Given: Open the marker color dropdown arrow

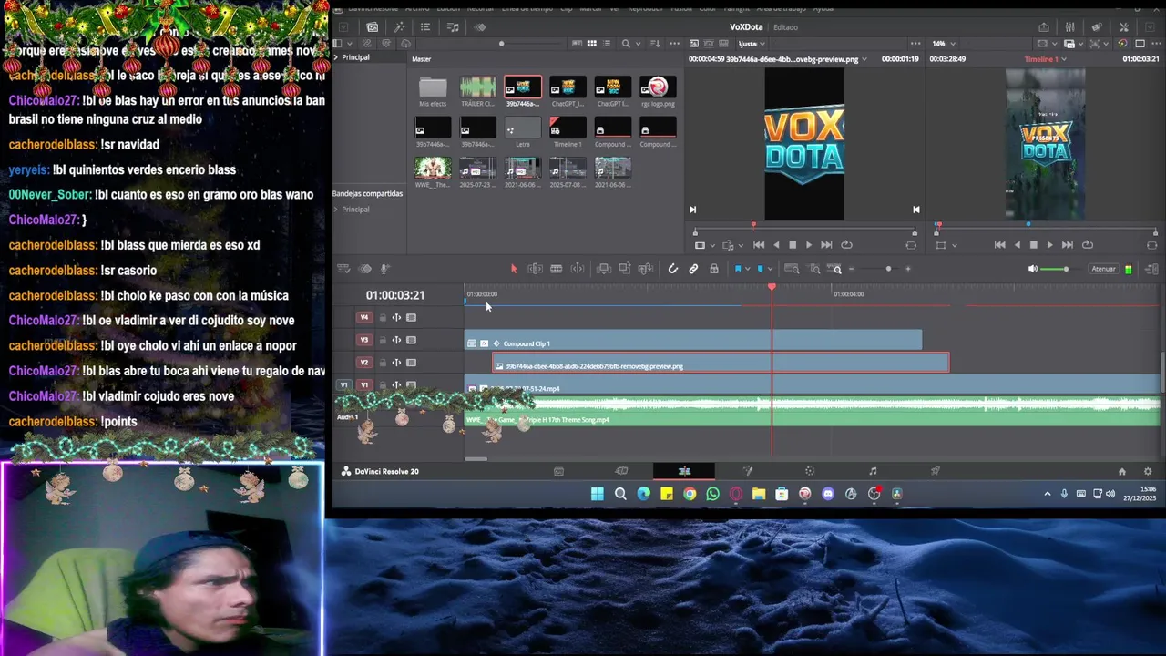Looking at the screenshot, I should click(x=772, y=269).
